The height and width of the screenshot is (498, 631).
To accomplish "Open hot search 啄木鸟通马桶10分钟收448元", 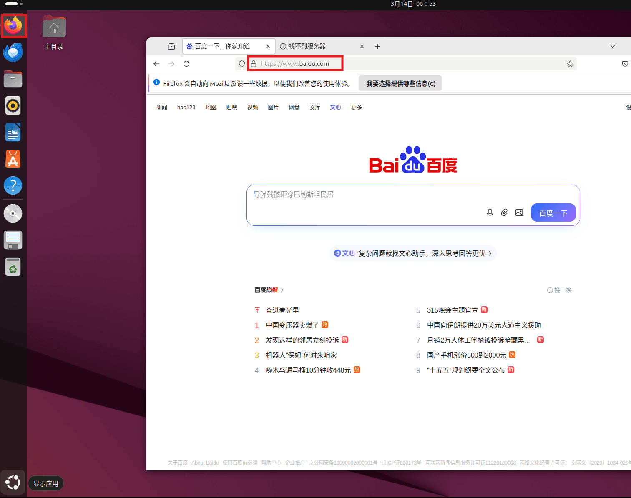I will 308,370.
